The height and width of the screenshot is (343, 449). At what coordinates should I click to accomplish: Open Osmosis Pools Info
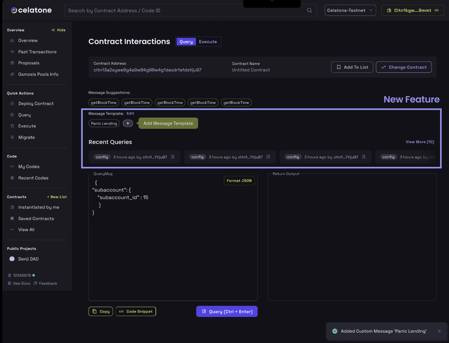(x=38, y=74)
